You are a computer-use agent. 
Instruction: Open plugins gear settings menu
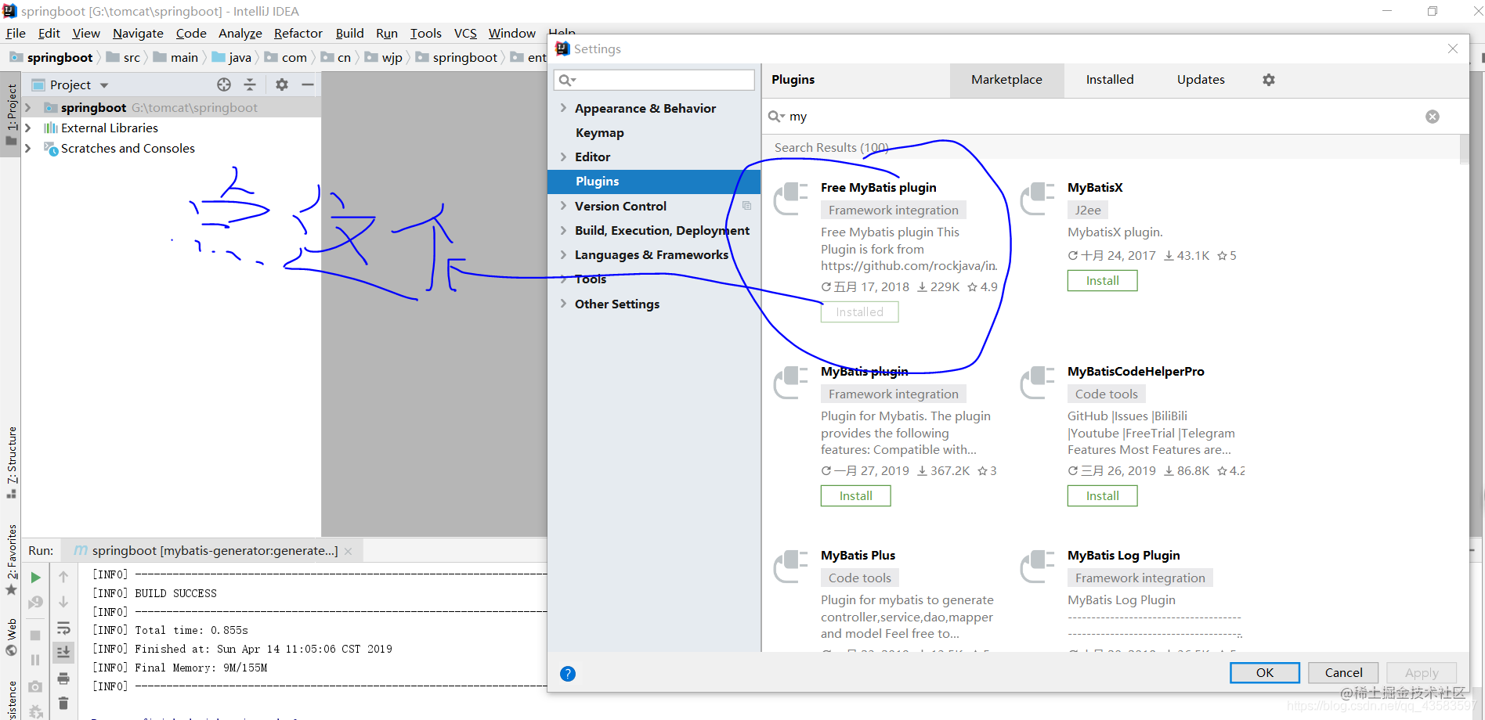click(1269, 80)
